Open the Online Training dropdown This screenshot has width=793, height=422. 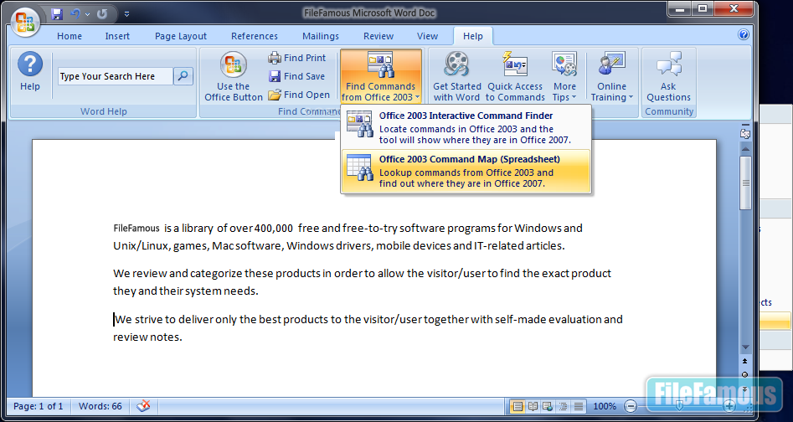coord(611,76)
